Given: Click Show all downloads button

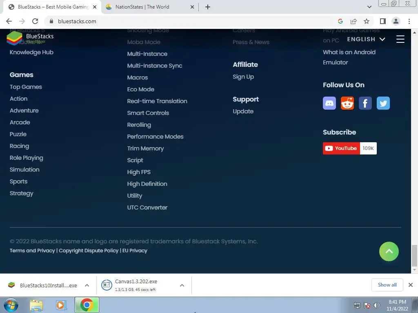Looking at the screenshot, I should [387, 285].
